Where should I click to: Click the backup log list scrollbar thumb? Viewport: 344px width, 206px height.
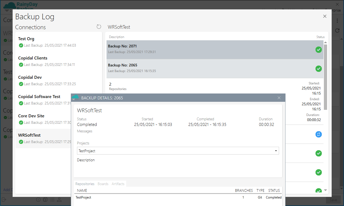coord(326,77)
